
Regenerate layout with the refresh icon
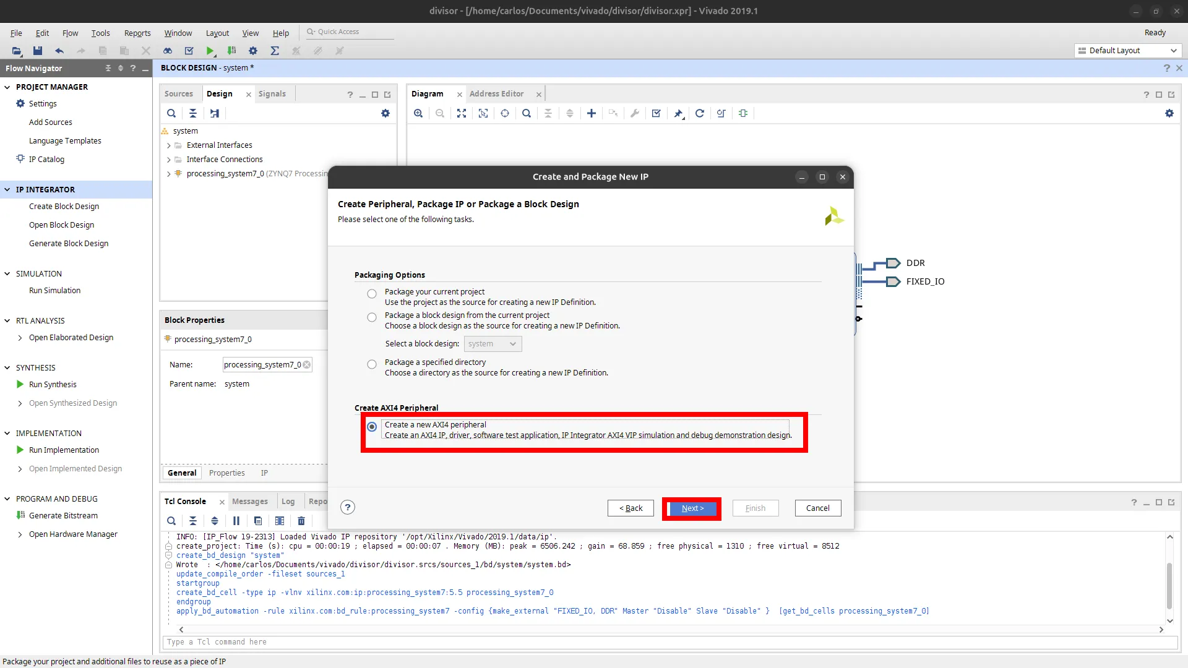700,113
